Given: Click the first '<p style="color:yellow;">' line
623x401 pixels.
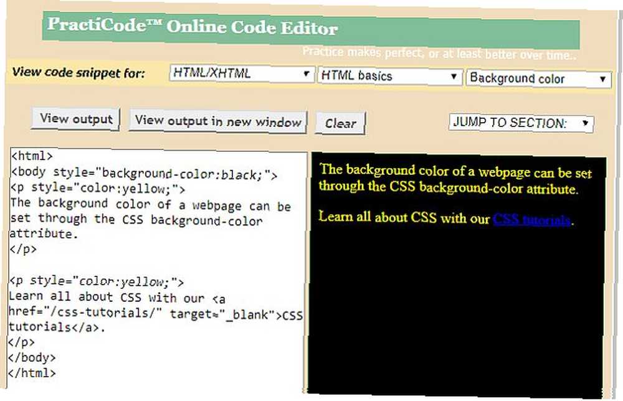Looking at the screenshot, I should [98, 188].
